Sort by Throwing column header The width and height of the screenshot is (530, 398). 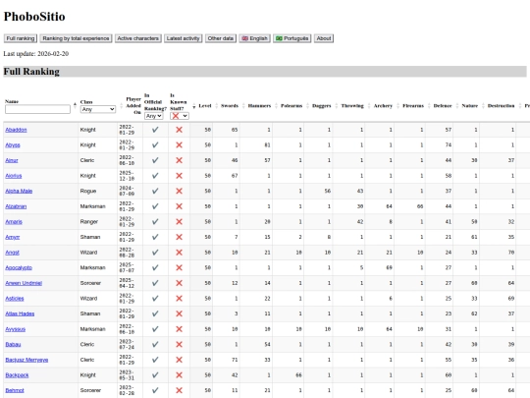[x=352, y=106]
